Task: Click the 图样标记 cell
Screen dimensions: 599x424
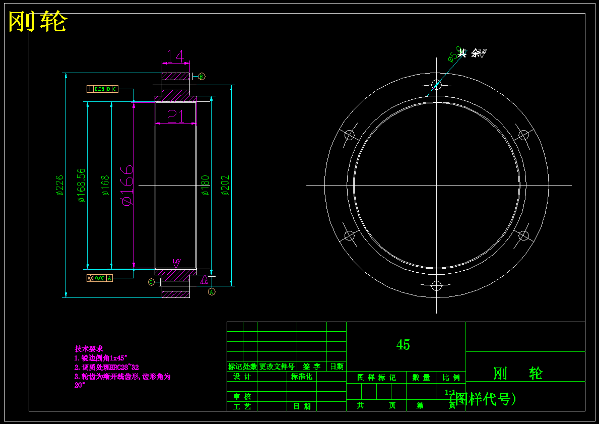Action: [377, 378]
